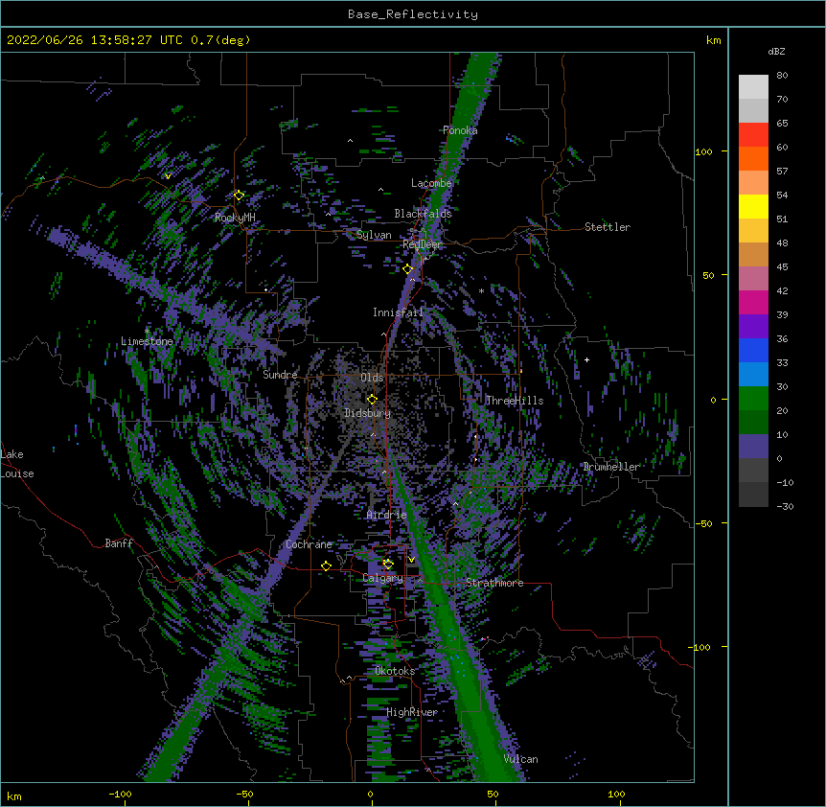826x807 pixels.
Task: Select the ThreeHills label
Action: pyautogui.click(x=515, y=401)
